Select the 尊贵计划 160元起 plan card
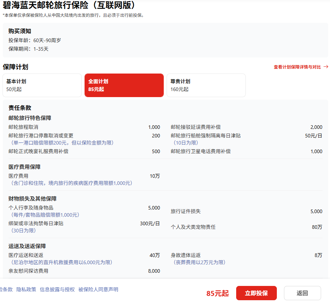 point(206,85)
